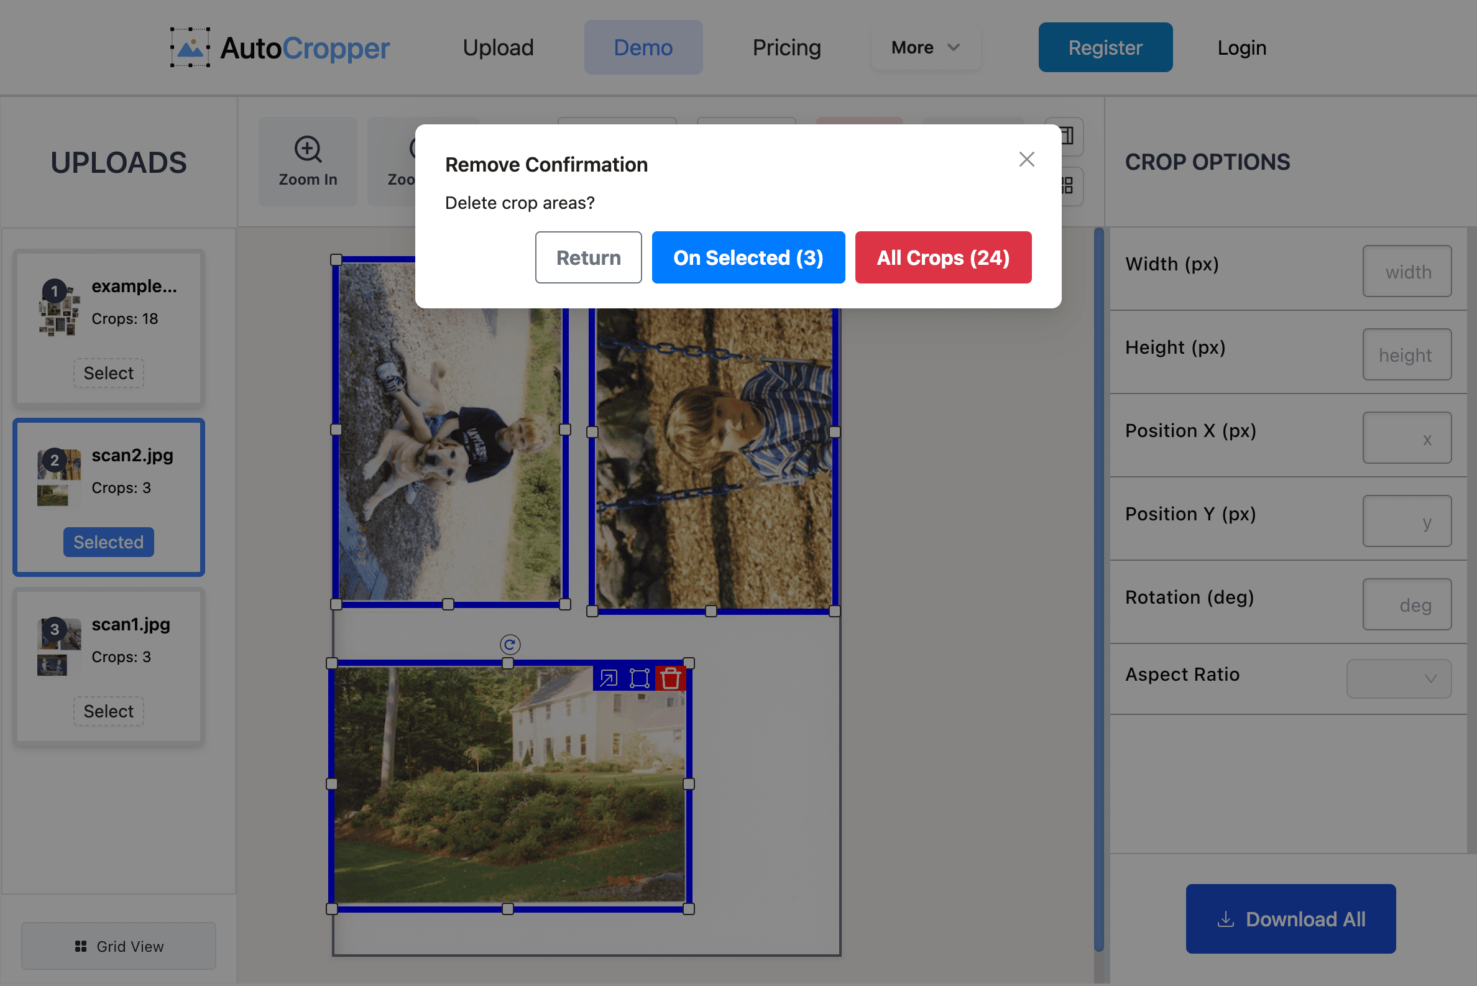Click Download All button

[x=1291, y=919]
